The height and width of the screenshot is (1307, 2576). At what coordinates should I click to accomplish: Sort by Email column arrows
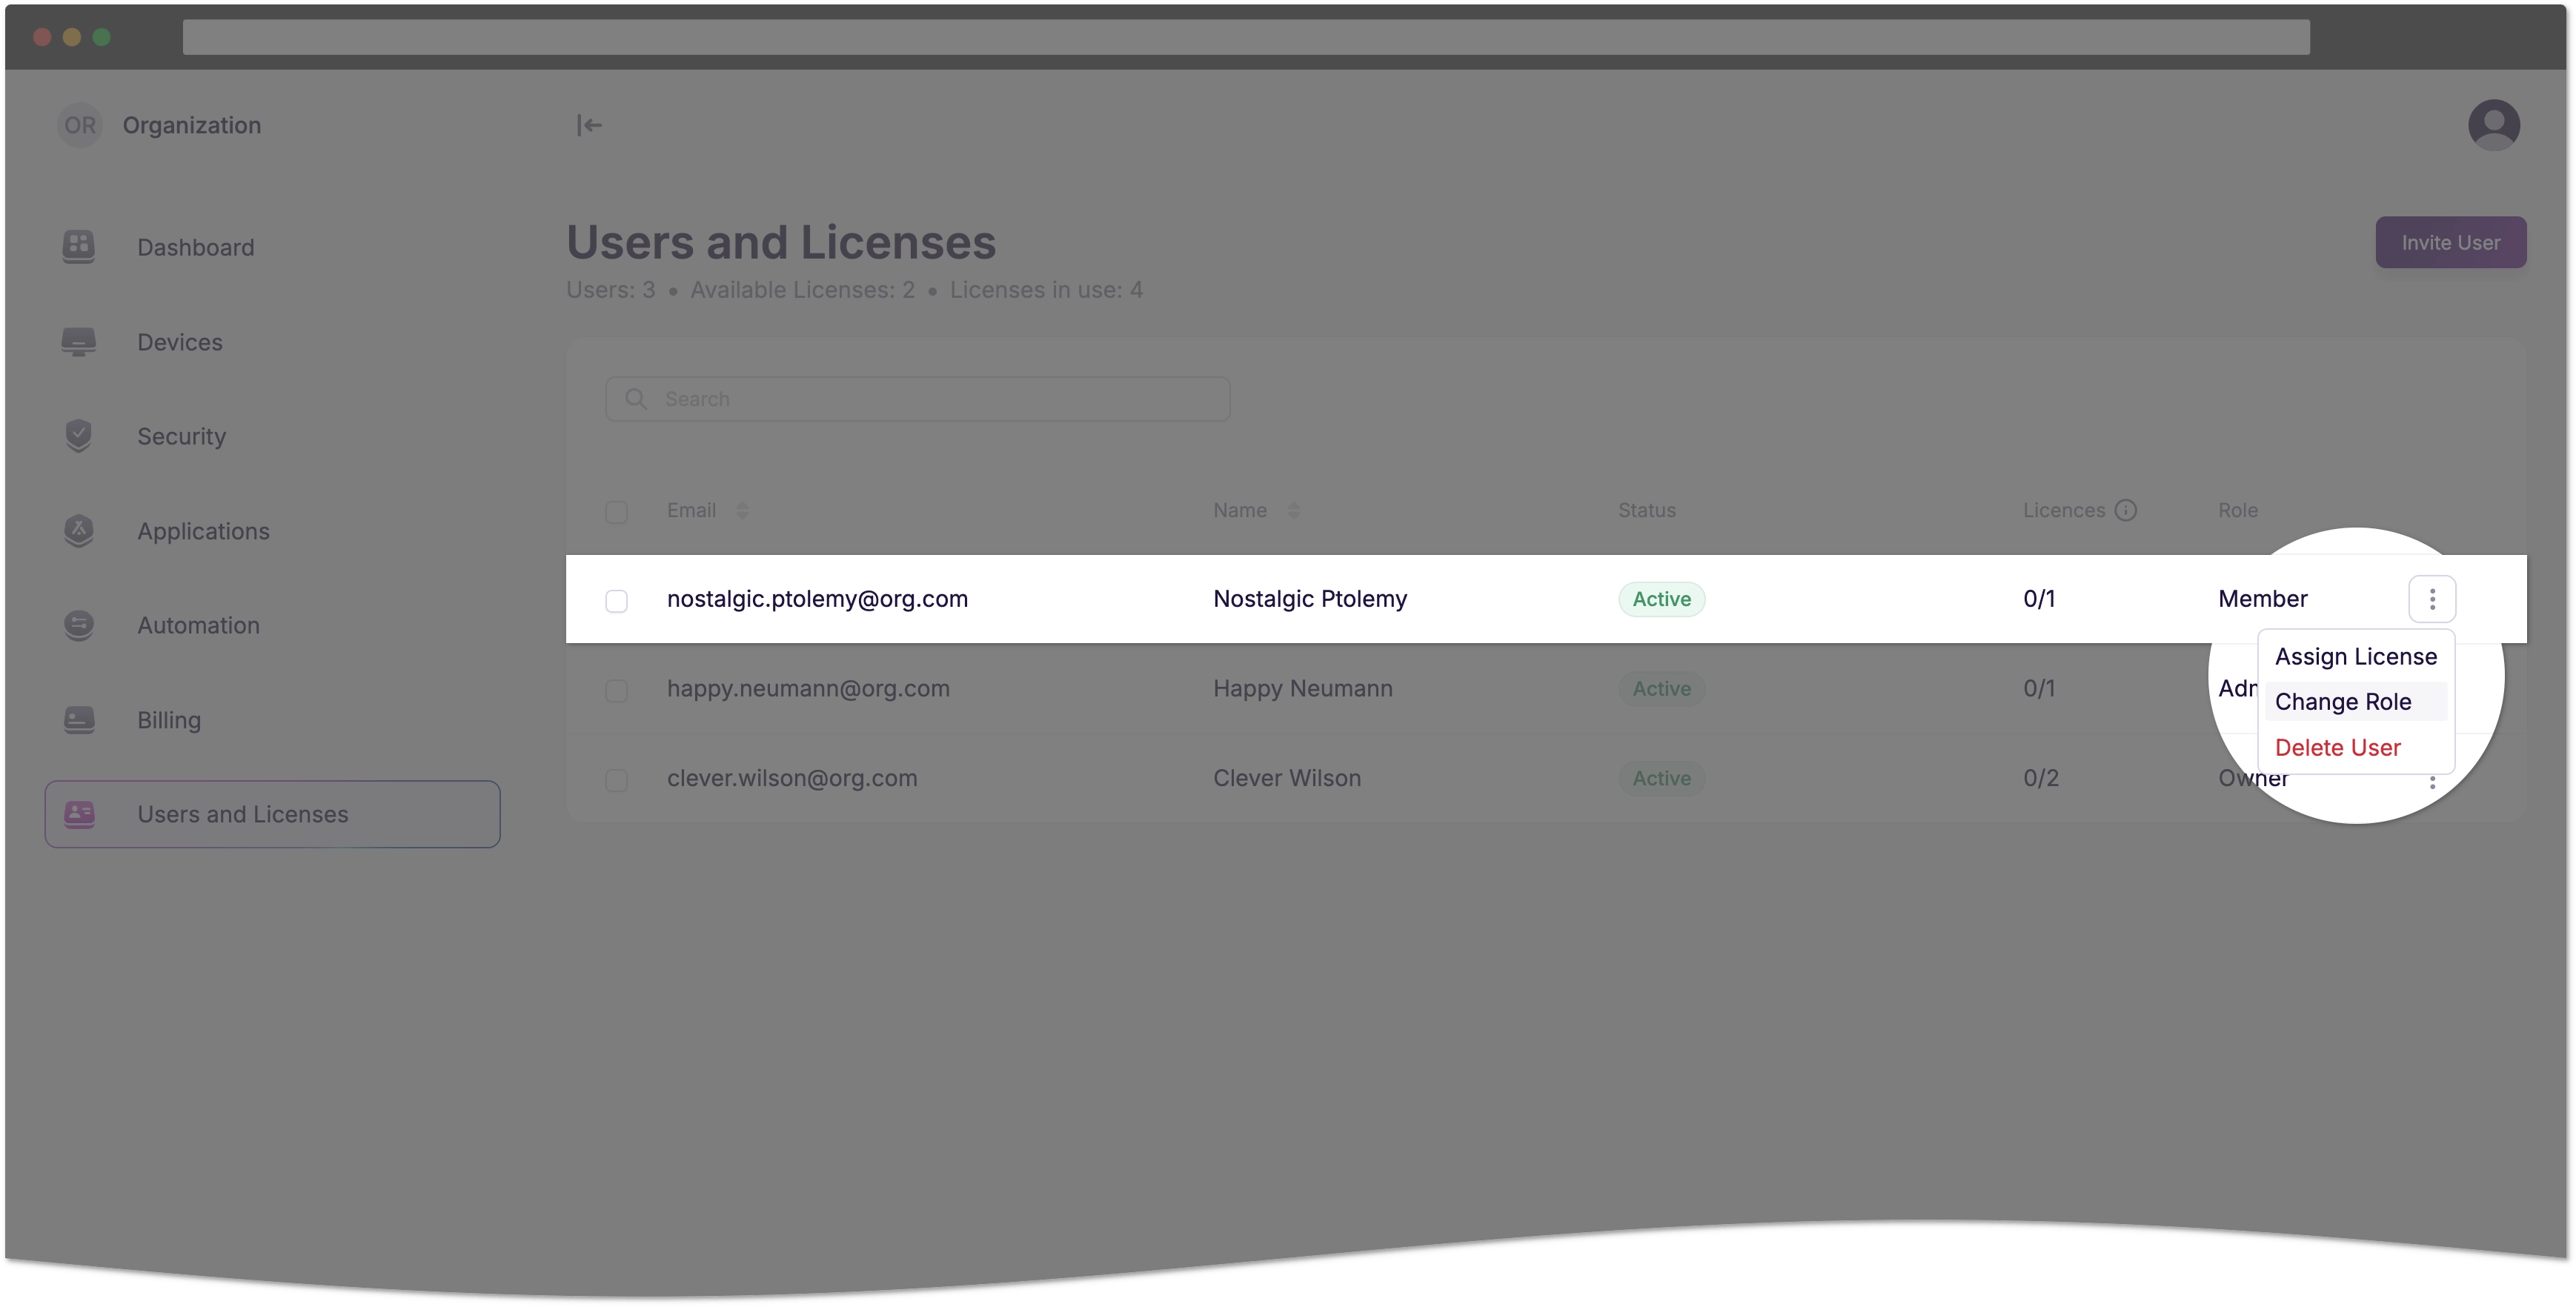tap(742, 510)
